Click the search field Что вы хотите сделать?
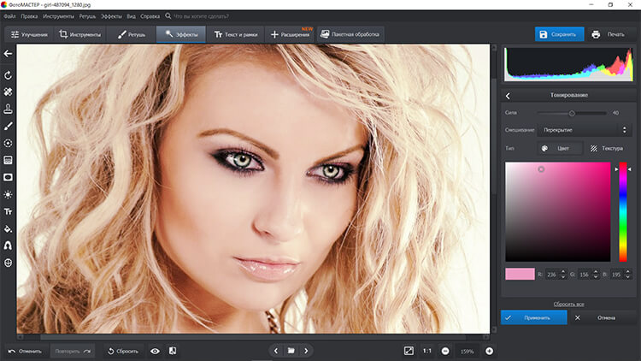The width and height of the screenshot is (641, 361). click(201, 16)
